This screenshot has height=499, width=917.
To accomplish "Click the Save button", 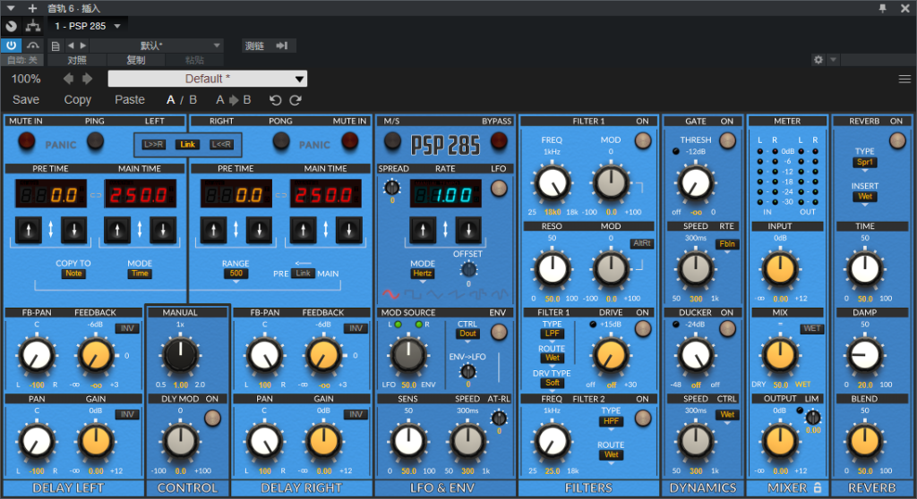I will pos(26,100).
